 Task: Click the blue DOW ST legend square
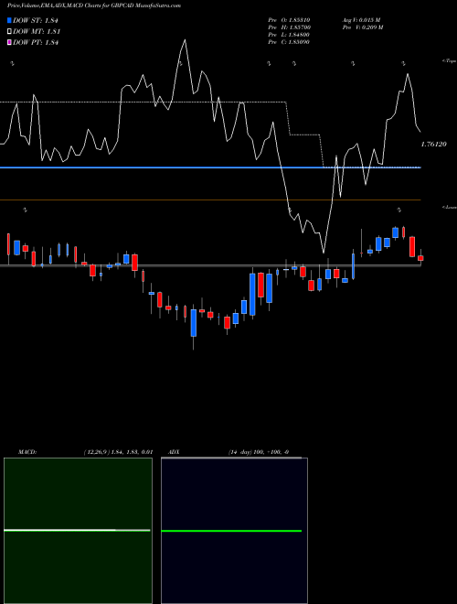9,20
